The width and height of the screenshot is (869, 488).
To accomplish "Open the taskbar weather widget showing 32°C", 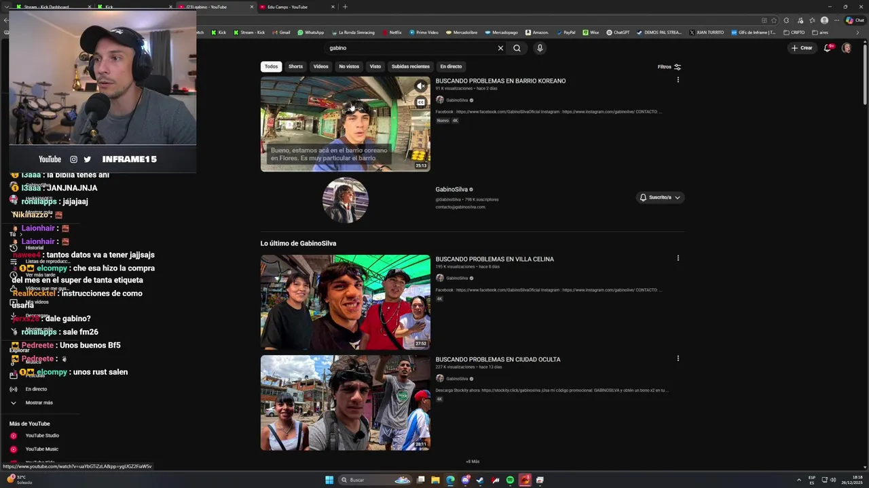I will (20, 480).
